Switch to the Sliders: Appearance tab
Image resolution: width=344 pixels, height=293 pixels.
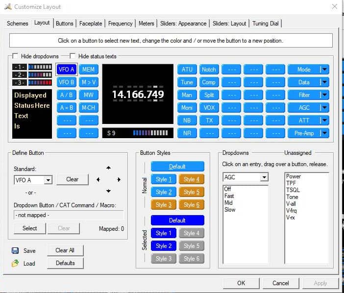click(x=183, y=24)
